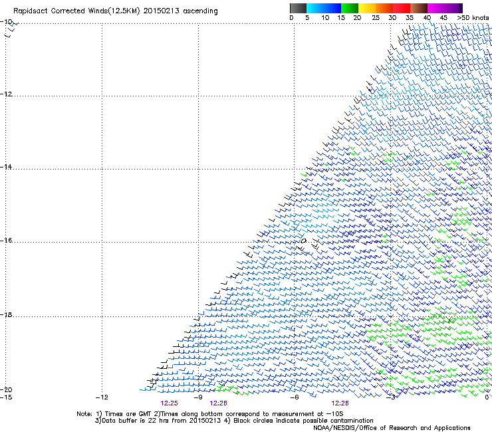
Task: Click the green 15-20 knots color segment
Action: click(349, 8)
